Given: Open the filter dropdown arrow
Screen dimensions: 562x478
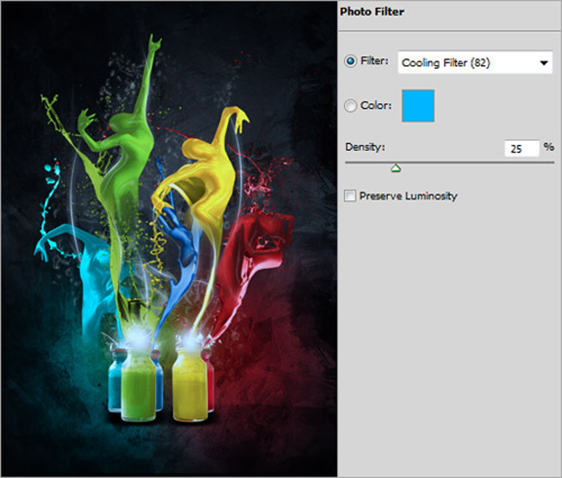Looking at the screenshot, I should click(x=544, y=63).
